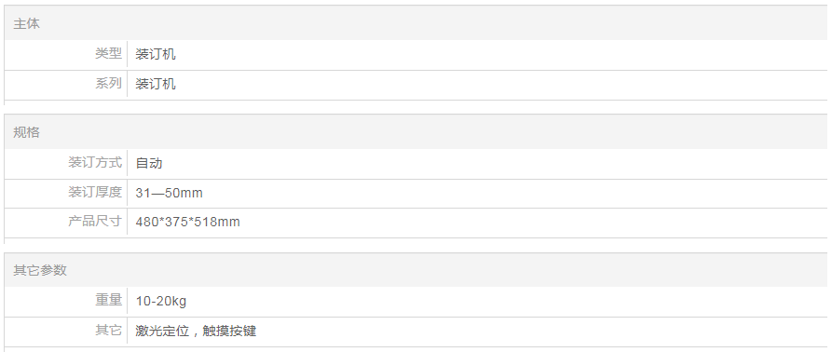Viewport: 832px width, 352px height.
Task: Select the 31—50mm thickness value
Action: point(169,193)
